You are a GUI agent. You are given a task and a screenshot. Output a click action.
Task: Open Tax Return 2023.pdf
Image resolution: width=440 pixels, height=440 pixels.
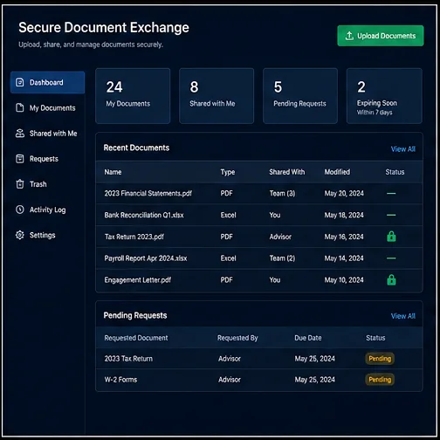click(134, 237)
